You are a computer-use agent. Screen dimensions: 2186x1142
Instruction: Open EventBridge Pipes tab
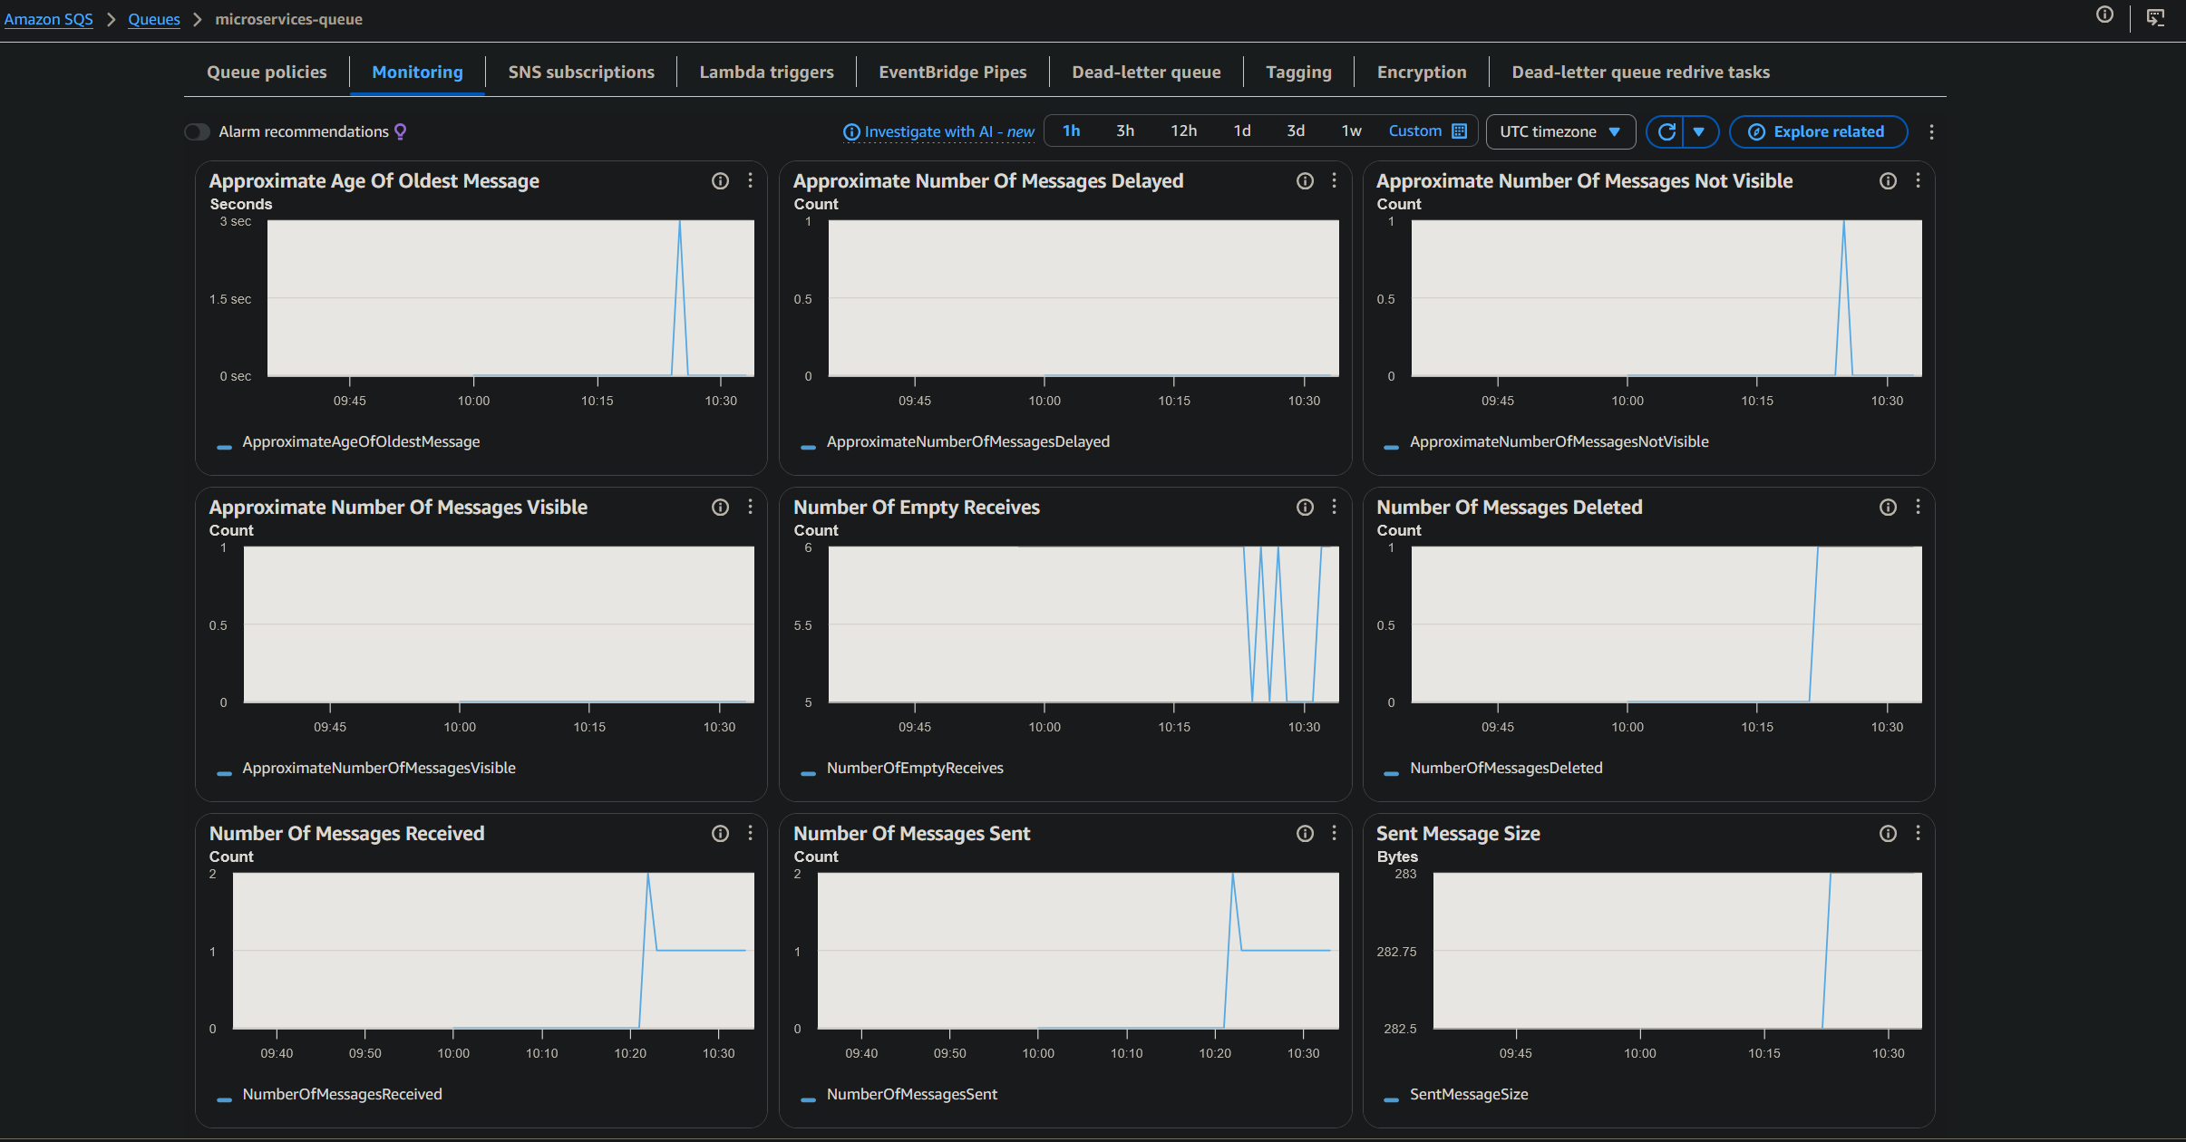pos(952,73)
